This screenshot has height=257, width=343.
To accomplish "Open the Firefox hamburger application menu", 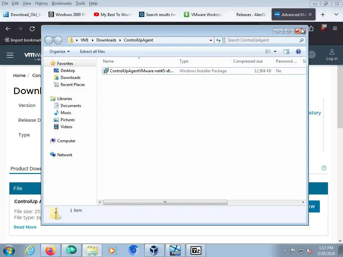I will [335, 28].
